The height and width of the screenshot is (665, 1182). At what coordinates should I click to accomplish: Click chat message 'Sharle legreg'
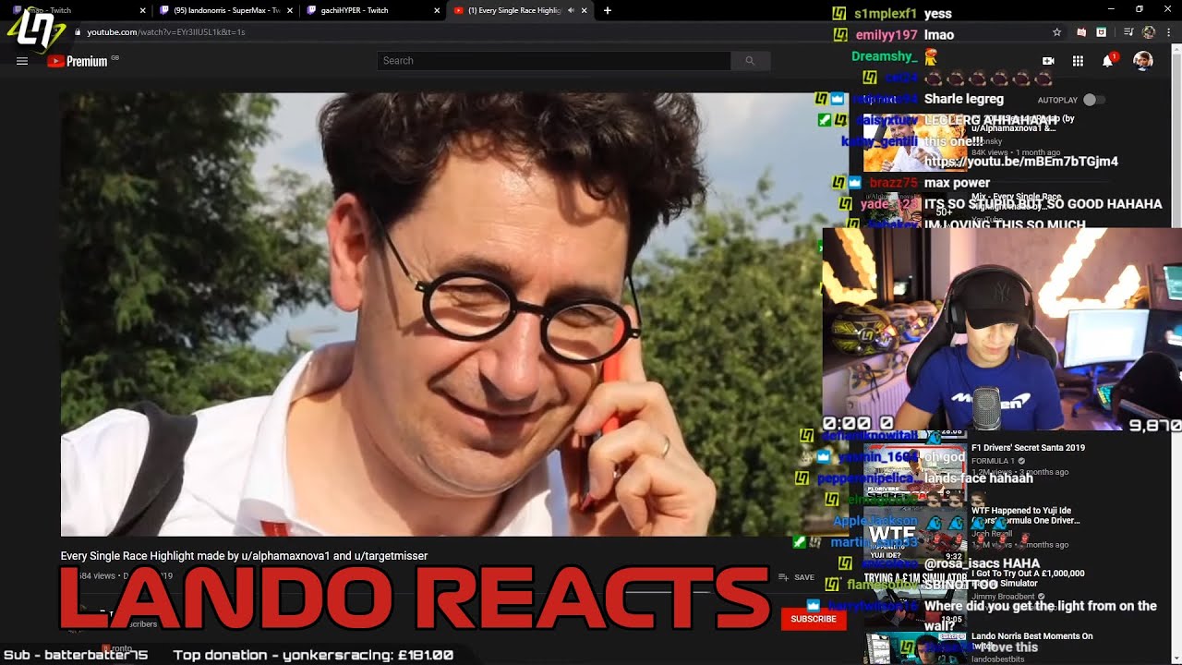pyautogui.click(x=963, y=99)
